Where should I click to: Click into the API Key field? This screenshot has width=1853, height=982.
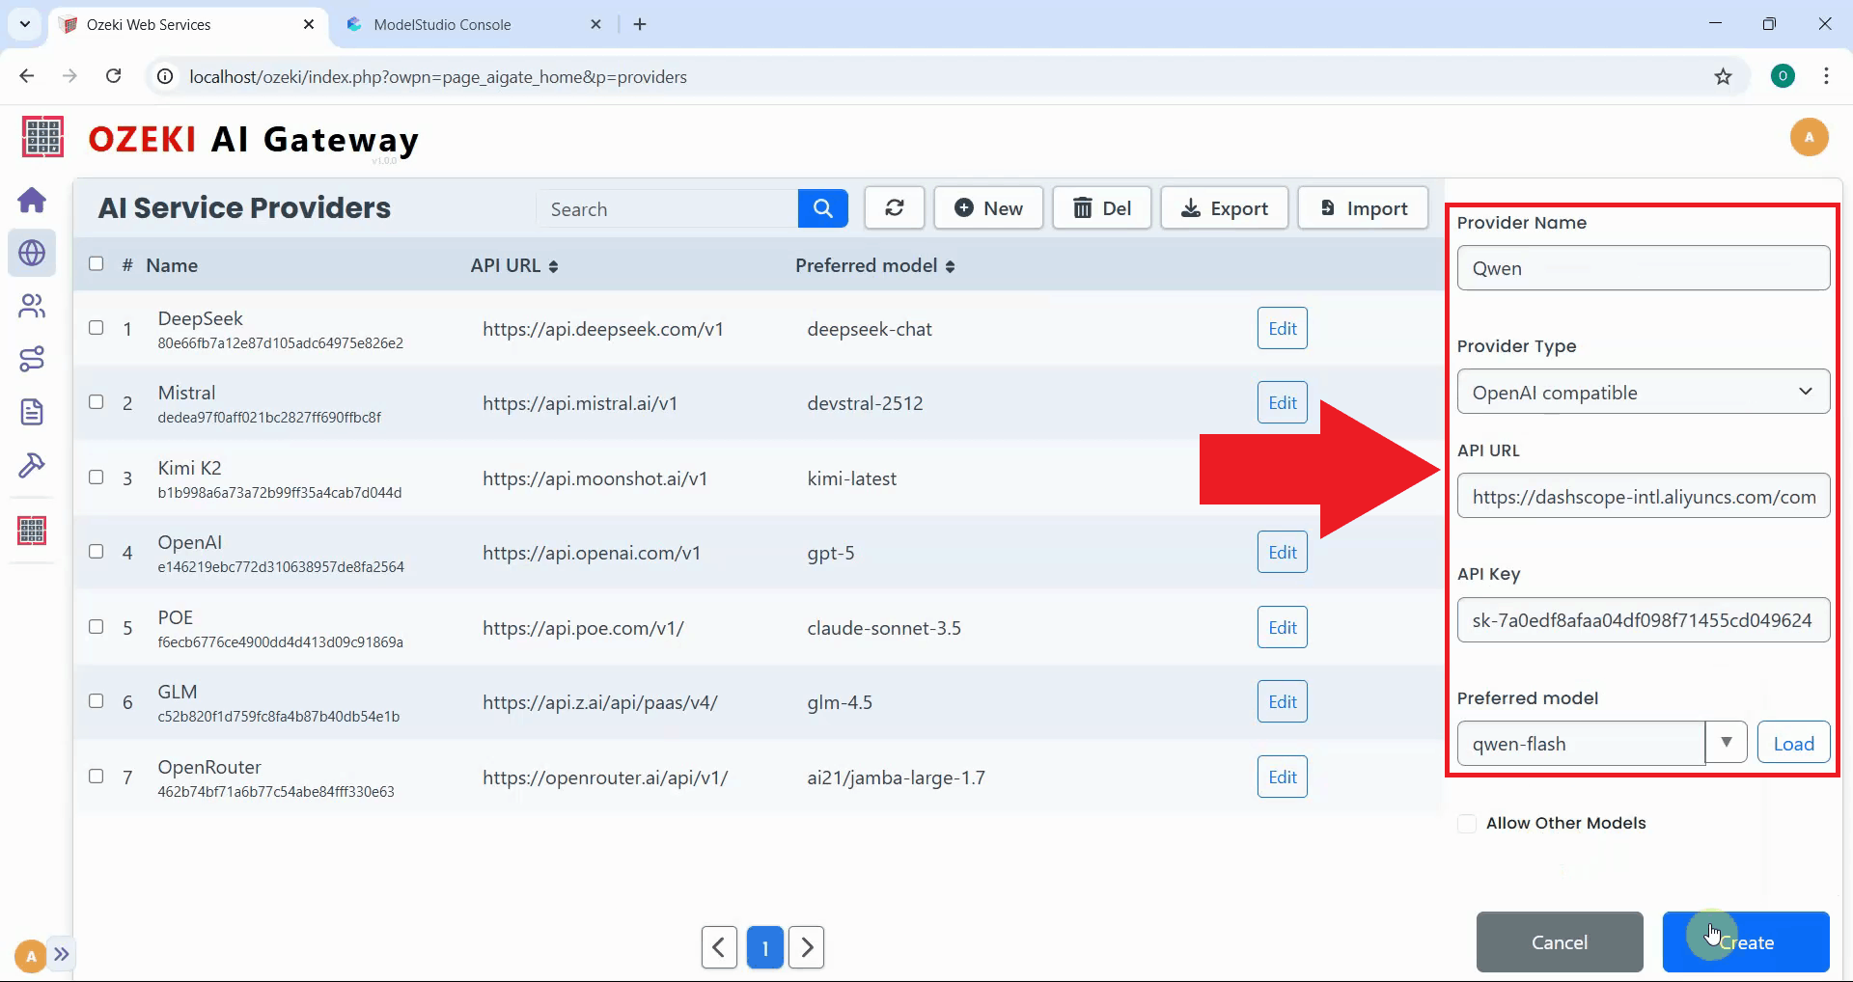(x=1643, y=620)
